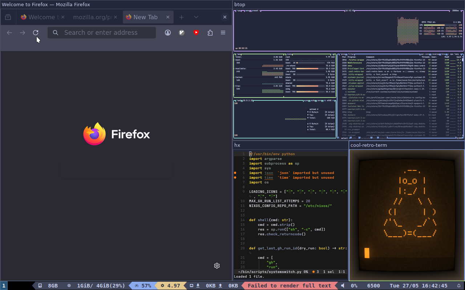
Task: Click the btop filter field in proc box
Action: pyautogui.click(x=351, y=54)
